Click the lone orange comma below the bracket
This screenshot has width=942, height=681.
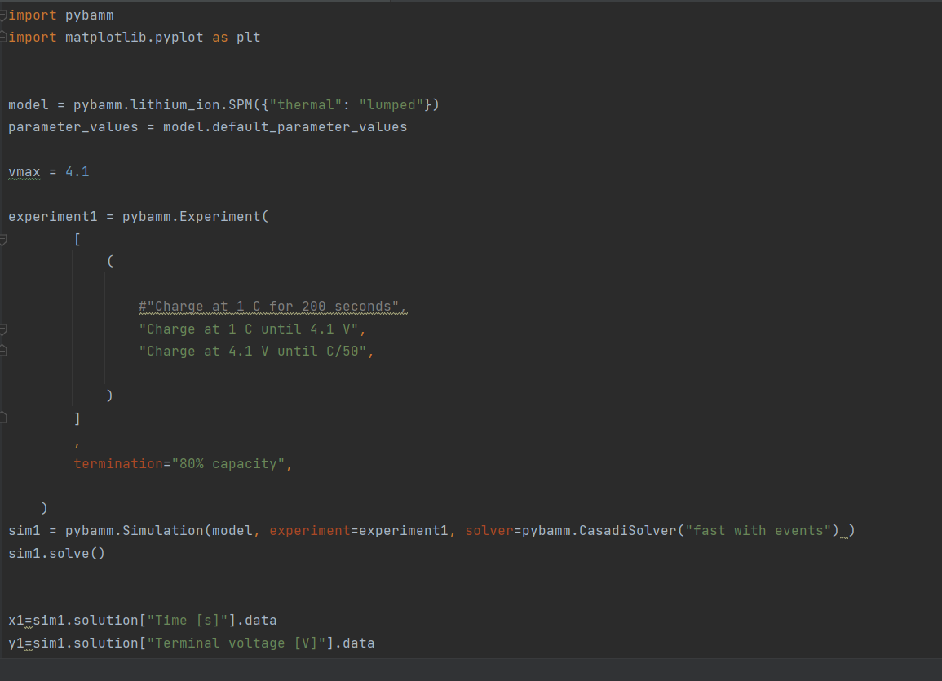(77, 445)
